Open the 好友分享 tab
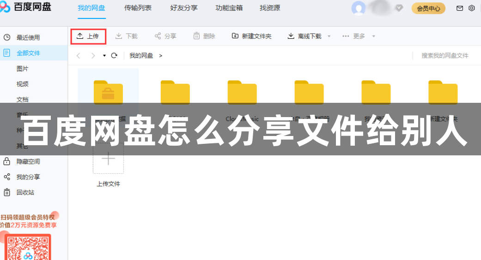The image size is (481, 260). [x=184, y=8]
